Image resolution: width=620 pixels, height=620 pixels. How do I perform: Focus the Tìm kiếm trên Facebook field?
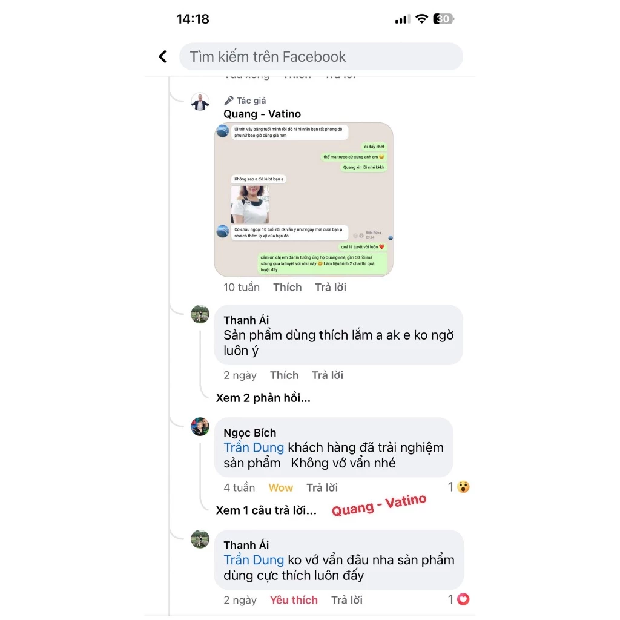321,56
